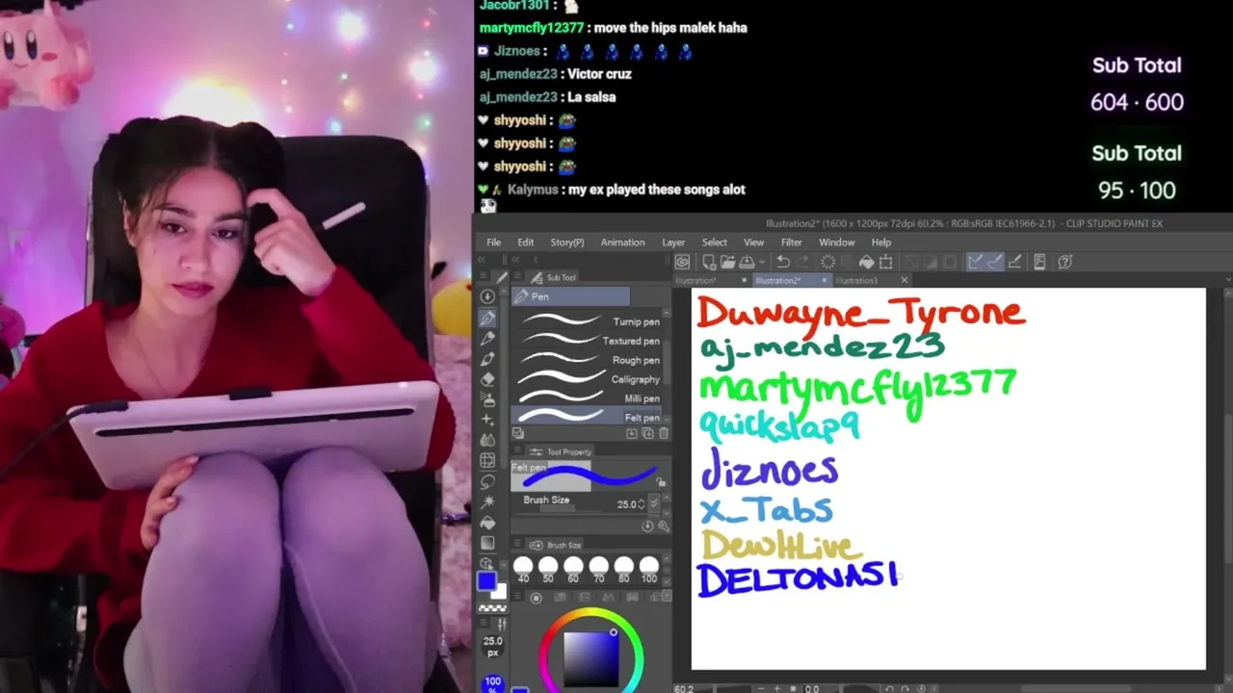Open the Help menu
The image size is (1233, 693).
[880, 243]
